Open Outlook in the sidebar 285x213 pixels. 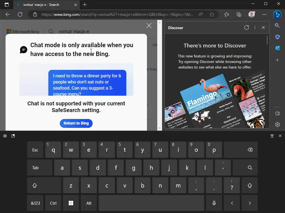click(x=277, y=48)
